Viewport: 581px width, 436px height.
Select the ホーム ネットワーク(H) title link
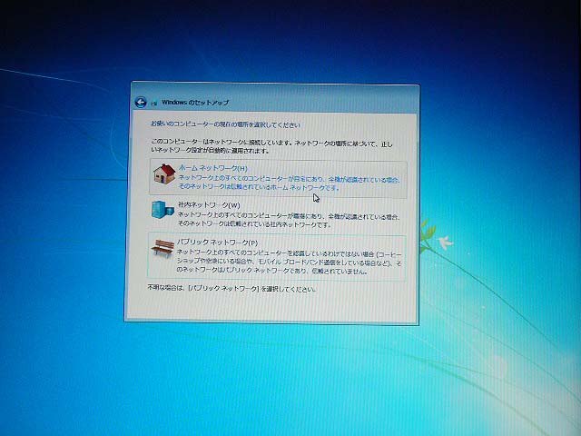tap(212, 168)
